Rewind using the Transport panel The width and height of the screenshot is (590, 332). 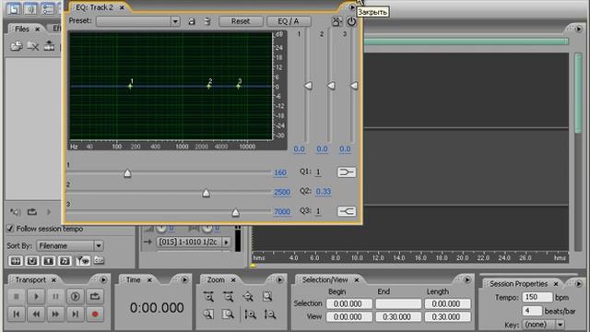click(x=36, y=314)
